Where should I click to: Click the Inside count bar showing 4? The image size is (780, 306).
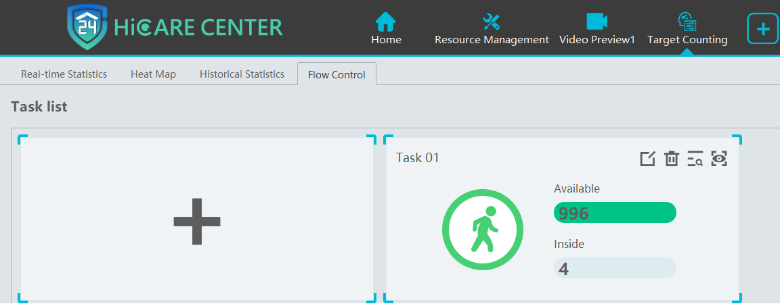point(615,268)
